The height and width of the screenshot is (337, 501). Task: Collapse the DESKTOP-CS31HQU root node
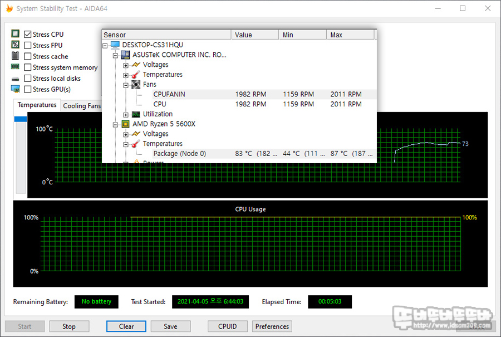105,46
